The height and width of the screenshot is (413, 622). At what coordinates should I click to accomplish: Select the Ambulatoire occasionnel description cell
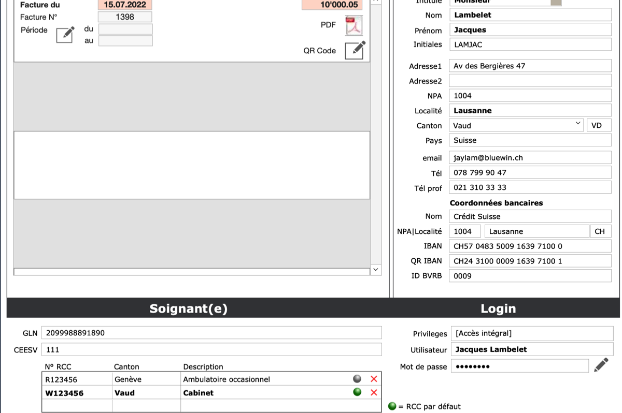264,379
